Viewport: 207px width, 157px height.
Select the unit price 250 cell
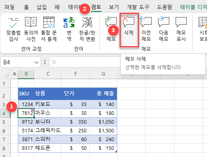coord(75,131)
